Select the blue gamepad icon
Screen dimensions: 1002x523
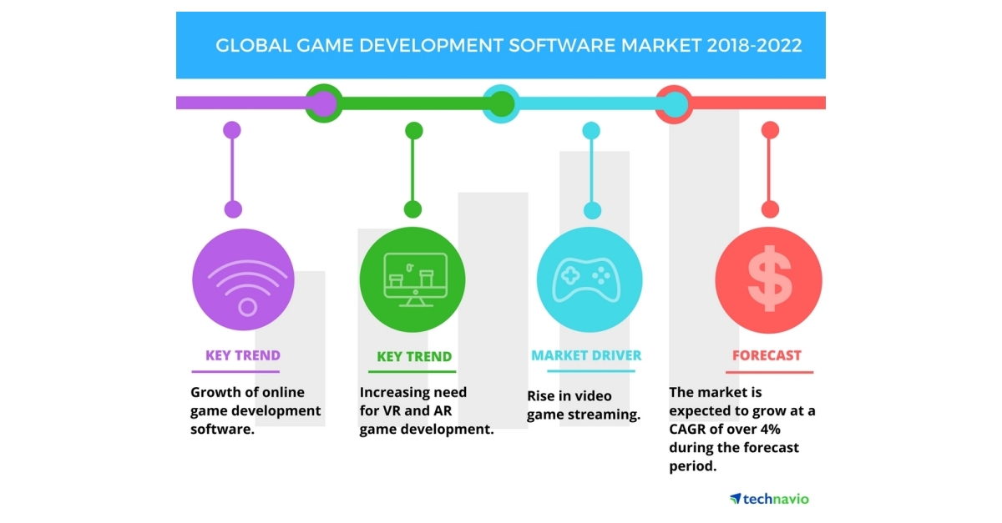(591, 279)
